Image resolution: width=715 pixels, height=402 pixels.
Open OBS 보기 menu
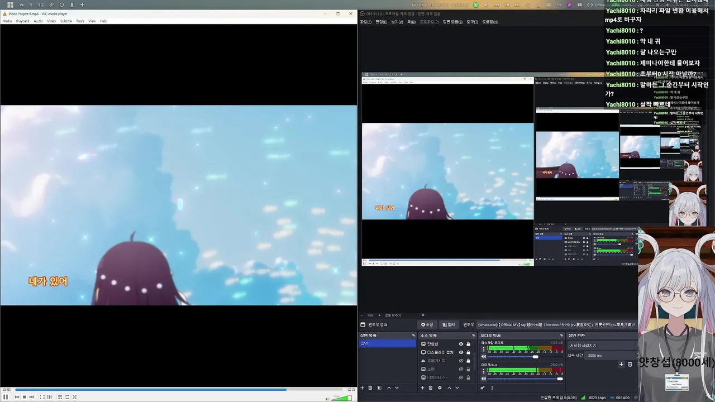397,22
